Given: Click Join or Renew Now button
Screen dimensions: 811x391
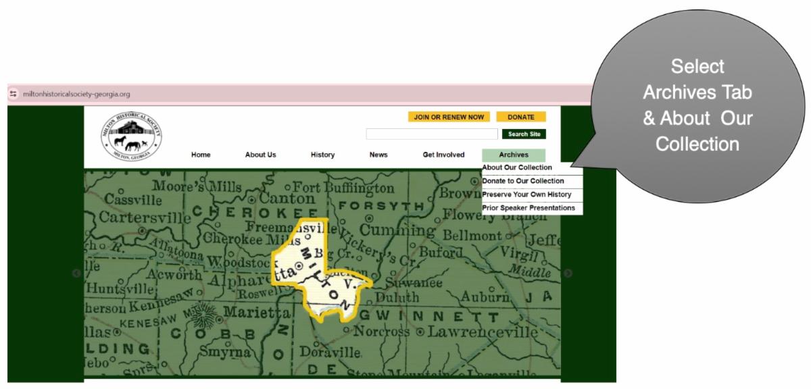Looking at the screenshot, I should (449, 117).
